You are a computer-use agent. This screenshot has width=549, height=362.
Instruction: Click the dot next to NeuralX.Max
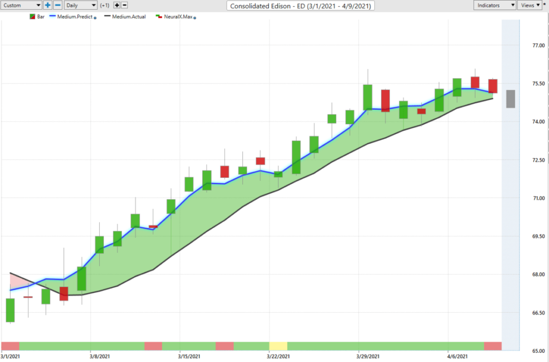click(195, 18)
